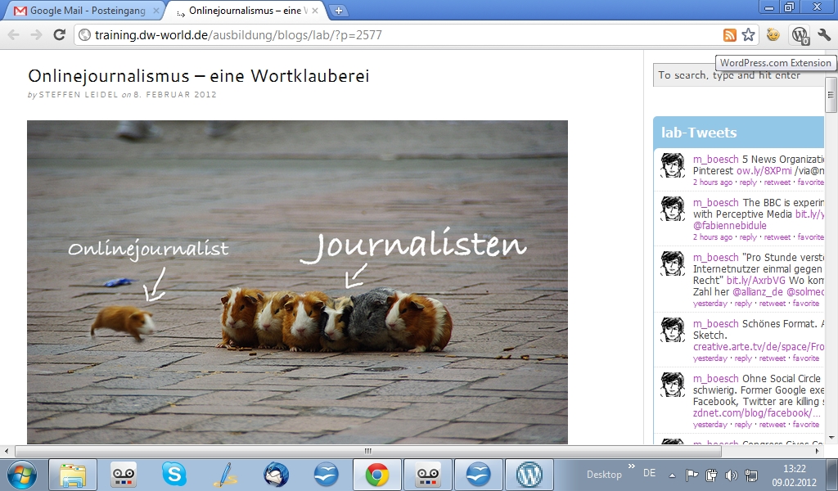Viewport: 838px width, 491px height.
Task: Open Thunderbird from the taskbar
Action: point(276,474)
